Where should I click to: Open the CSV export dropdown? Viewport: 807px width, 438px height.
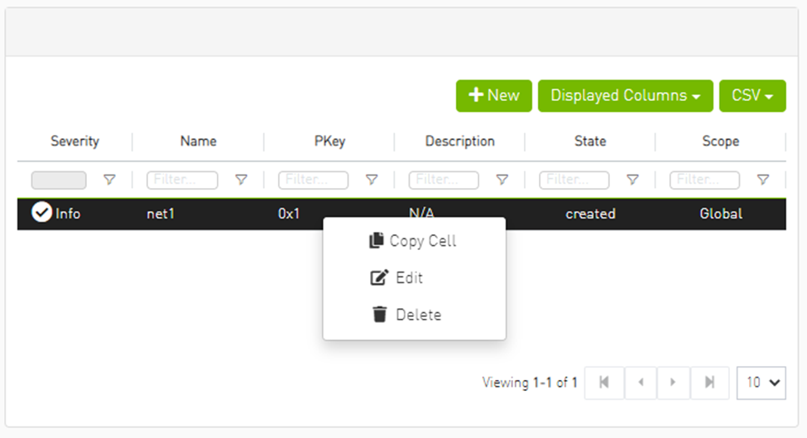click(x=752, y=96)
